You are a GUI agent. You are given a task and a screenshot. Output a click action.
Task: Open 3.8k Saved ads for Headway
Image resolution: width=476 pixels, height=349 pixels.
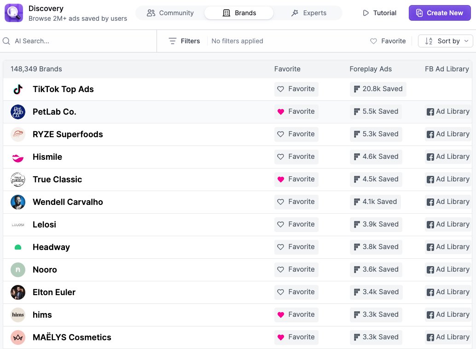[376, 247]
